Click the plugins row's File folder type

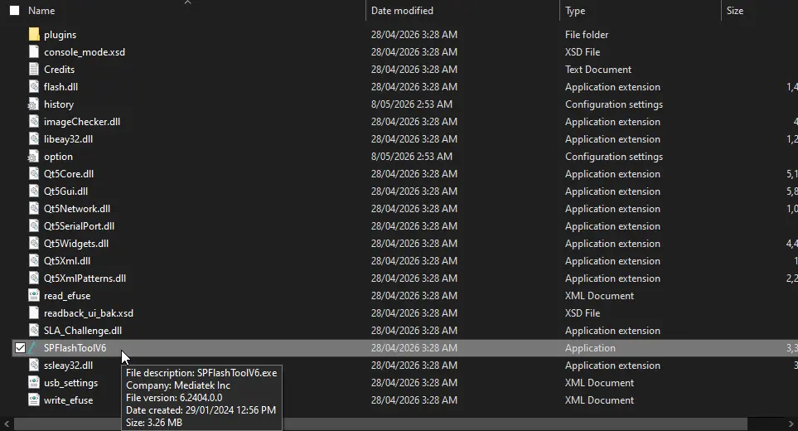click(x=587, y=35)
